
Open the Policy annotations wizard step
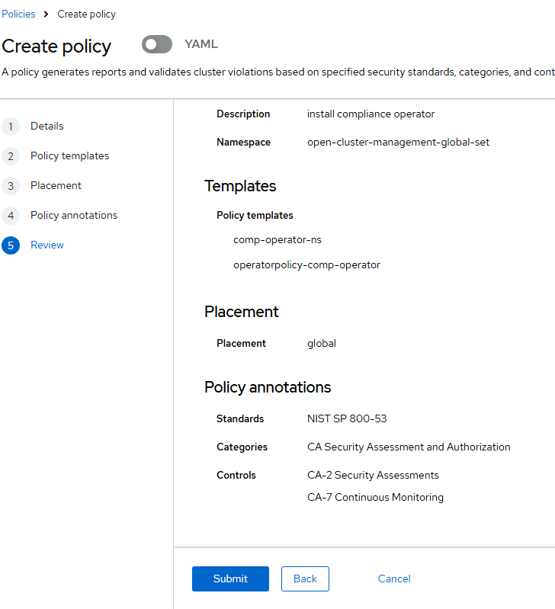click(x=74, y=215)
